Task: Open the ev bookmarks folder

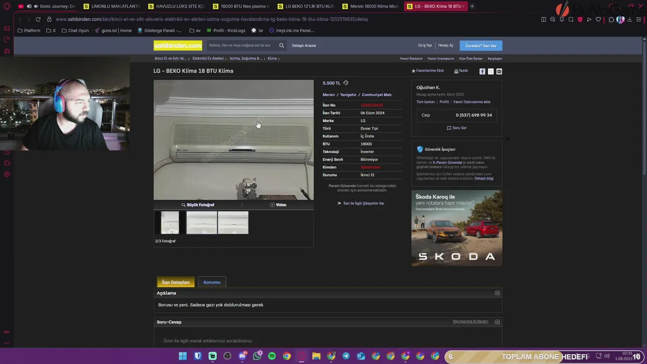Action: click(195, 30)
